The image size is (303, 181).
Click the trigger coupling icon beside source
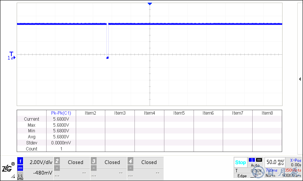tap(259, 160)
